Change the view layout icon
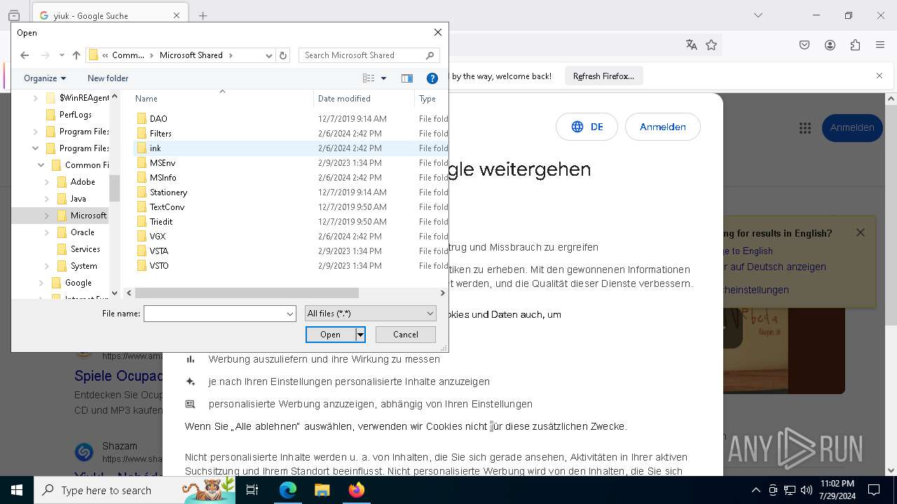The width and height of the screenshot is (897, 504). point(369,78)
